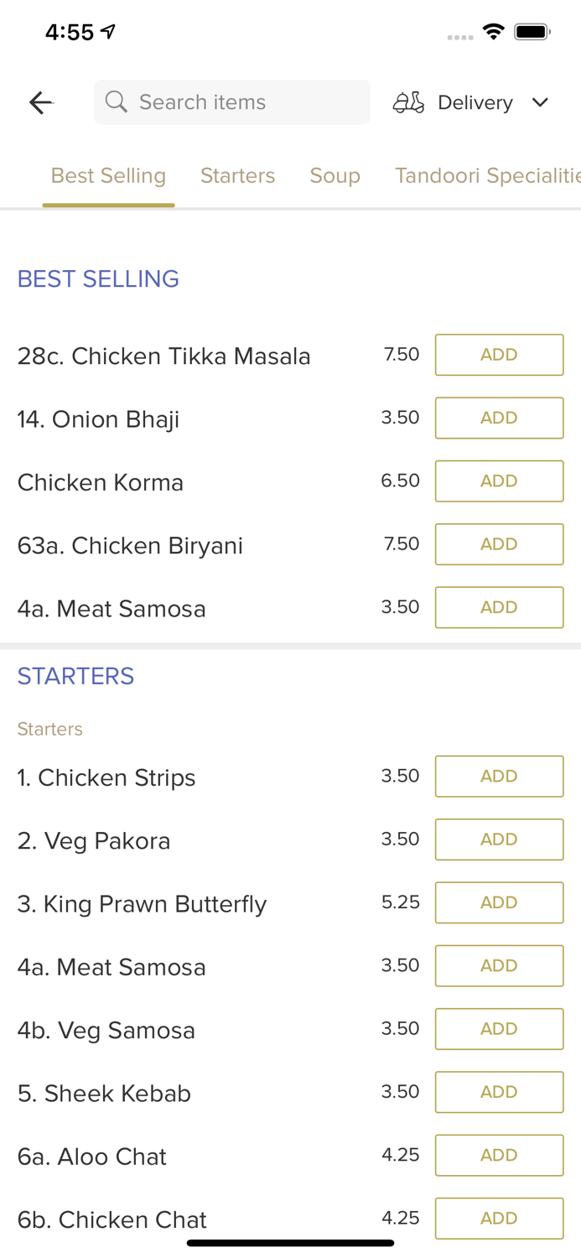Open the Delivery method dropdown
The height and width of the screenshot is (1258, 581).
pyautogui.click(x=475, y=102)
